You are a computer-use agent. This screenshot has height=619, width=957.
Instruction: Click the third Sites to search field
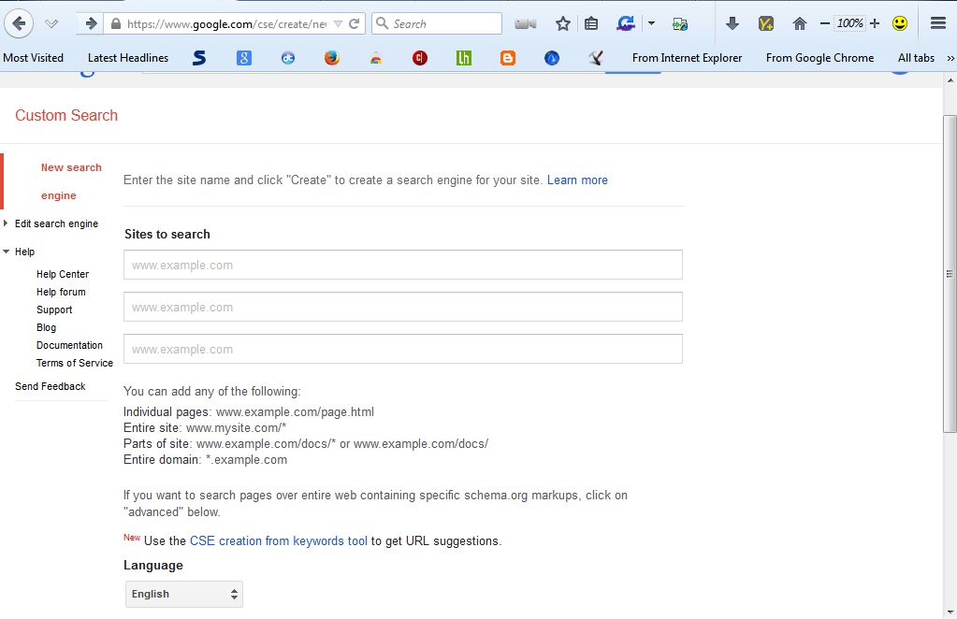coord(403,349)
